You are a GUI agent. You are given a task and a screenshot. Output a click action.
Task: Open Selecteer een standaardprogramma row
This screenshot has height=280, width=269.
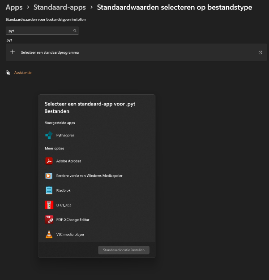pos(136,52)
